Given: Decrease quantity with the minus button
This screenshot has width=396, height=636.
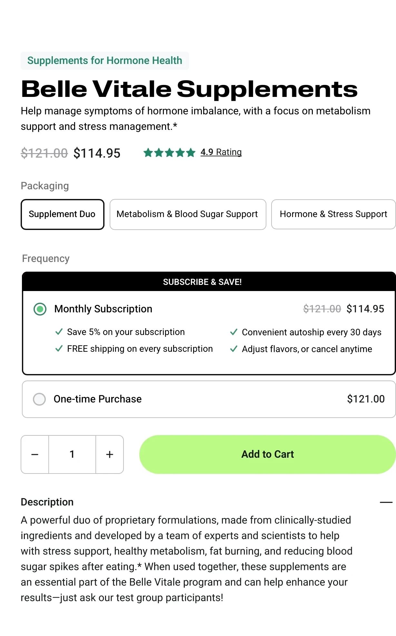Looking at the screenshot, I should (35, 454).
